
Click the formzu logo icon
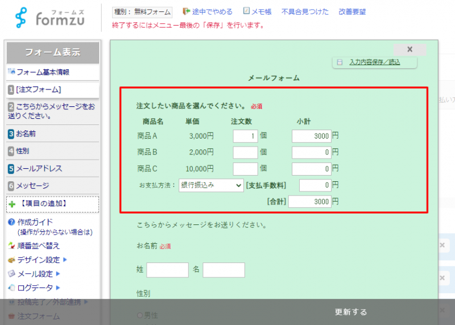click(21, 18)
